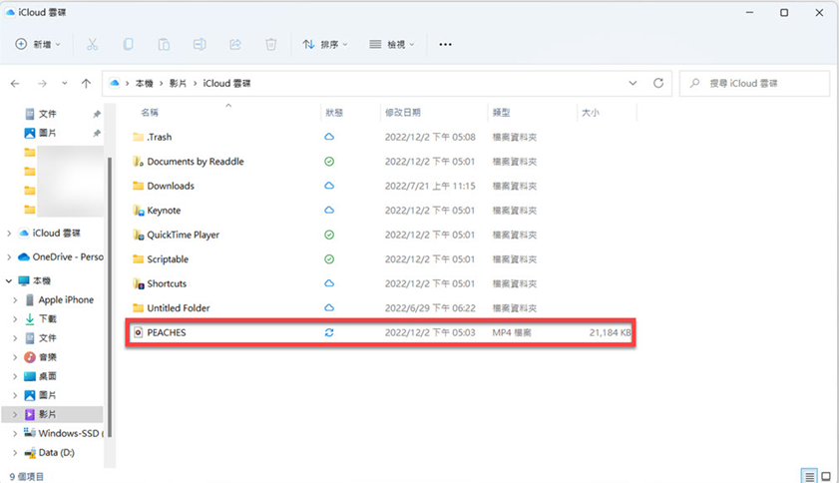The height and width of the screenshot is (483, 839).
Task: Click the Share icon in toolbar
Action: [235, 45]
